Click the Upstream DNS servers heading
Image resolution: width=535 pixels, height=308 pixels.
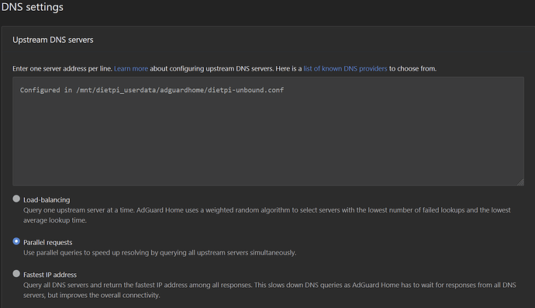(53, 40)
